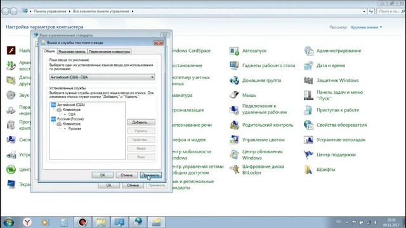Click the clock in the system tray
Viewport: 406px width, 228px height.
click(391, 222)
